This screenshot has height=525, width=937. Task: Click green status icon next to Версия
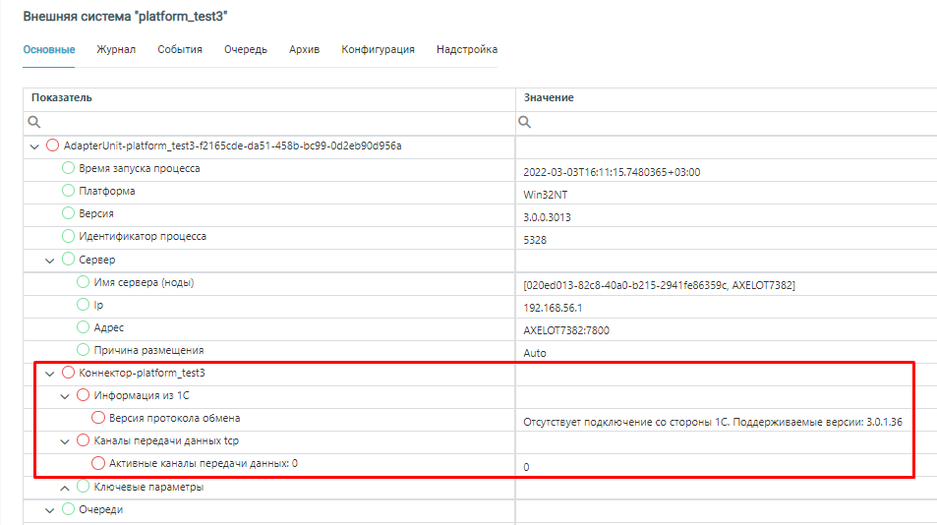[68, 213]
